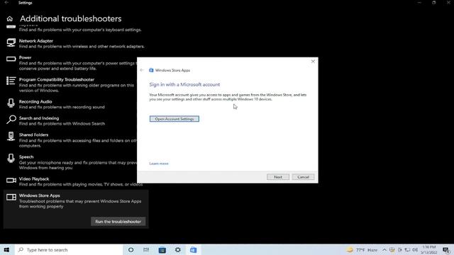Minimize the Settings window
The width and height of the screenshot is (454, 255).
(419, 3)
